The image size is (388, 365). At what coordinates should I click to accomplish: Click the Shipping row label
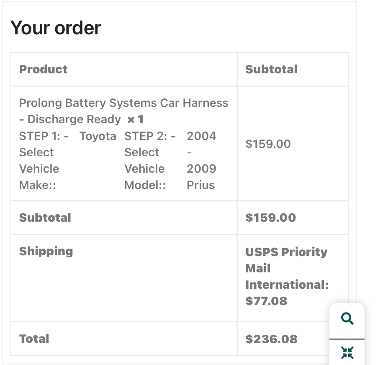tap(46, 251)
